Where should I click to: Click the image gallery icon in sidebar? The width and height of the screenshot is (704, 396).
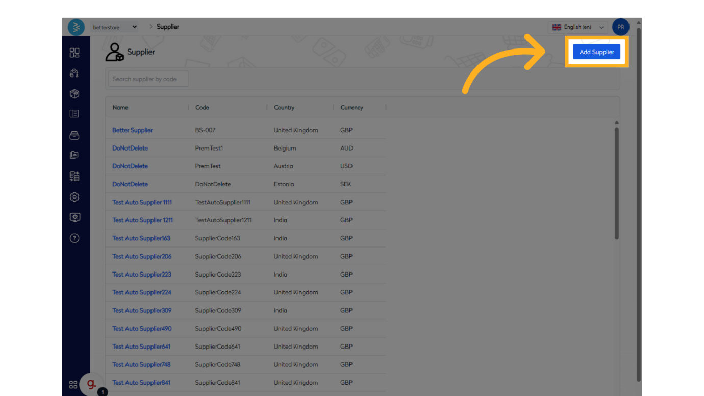coord(74,155)
